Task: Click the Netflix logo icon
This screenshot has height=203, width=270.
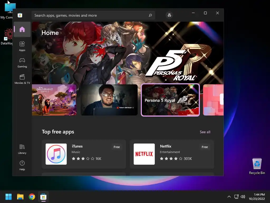Action: (x=144, y=154)
